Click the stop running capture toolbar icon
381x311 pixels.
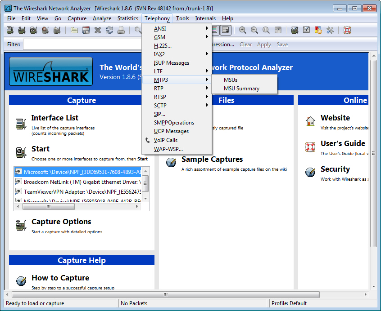coord(45,30)
